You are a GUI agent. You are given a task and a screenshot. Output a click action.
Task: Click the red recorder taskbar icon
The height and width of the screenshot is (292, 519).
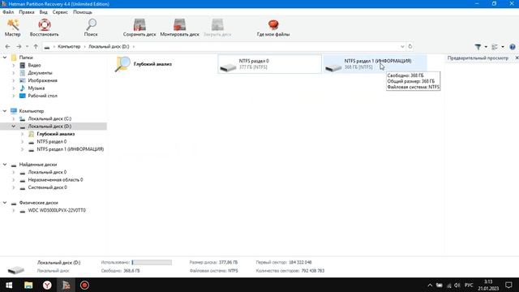[84, 285]
